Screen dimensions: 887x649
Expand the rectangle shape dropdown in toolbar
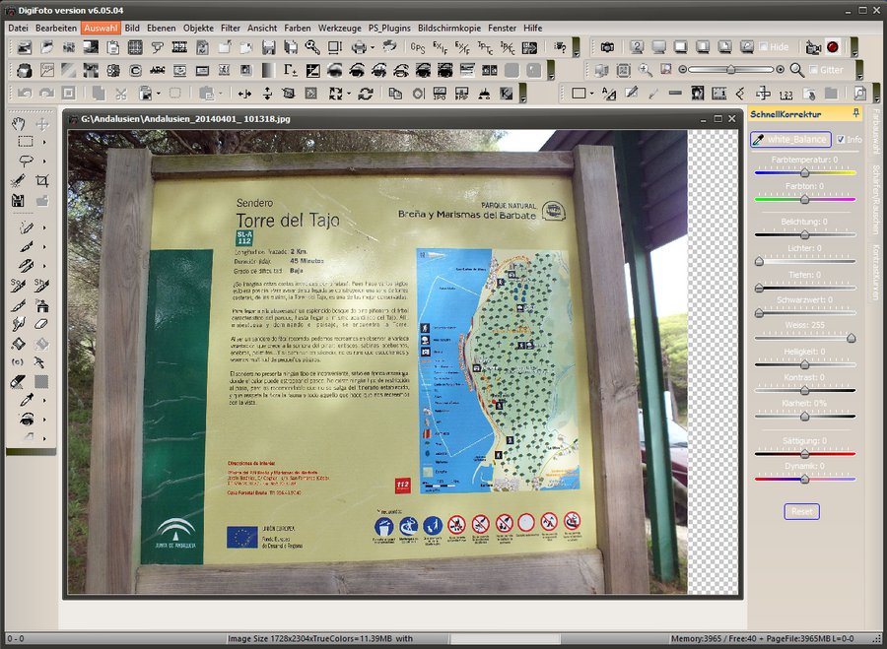(591, 94)
